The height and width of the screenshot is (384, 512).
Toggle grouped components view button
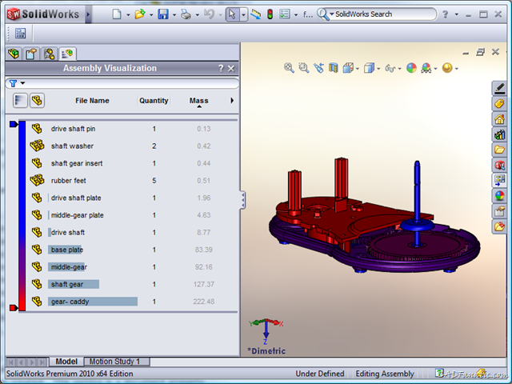click(37, 100)
